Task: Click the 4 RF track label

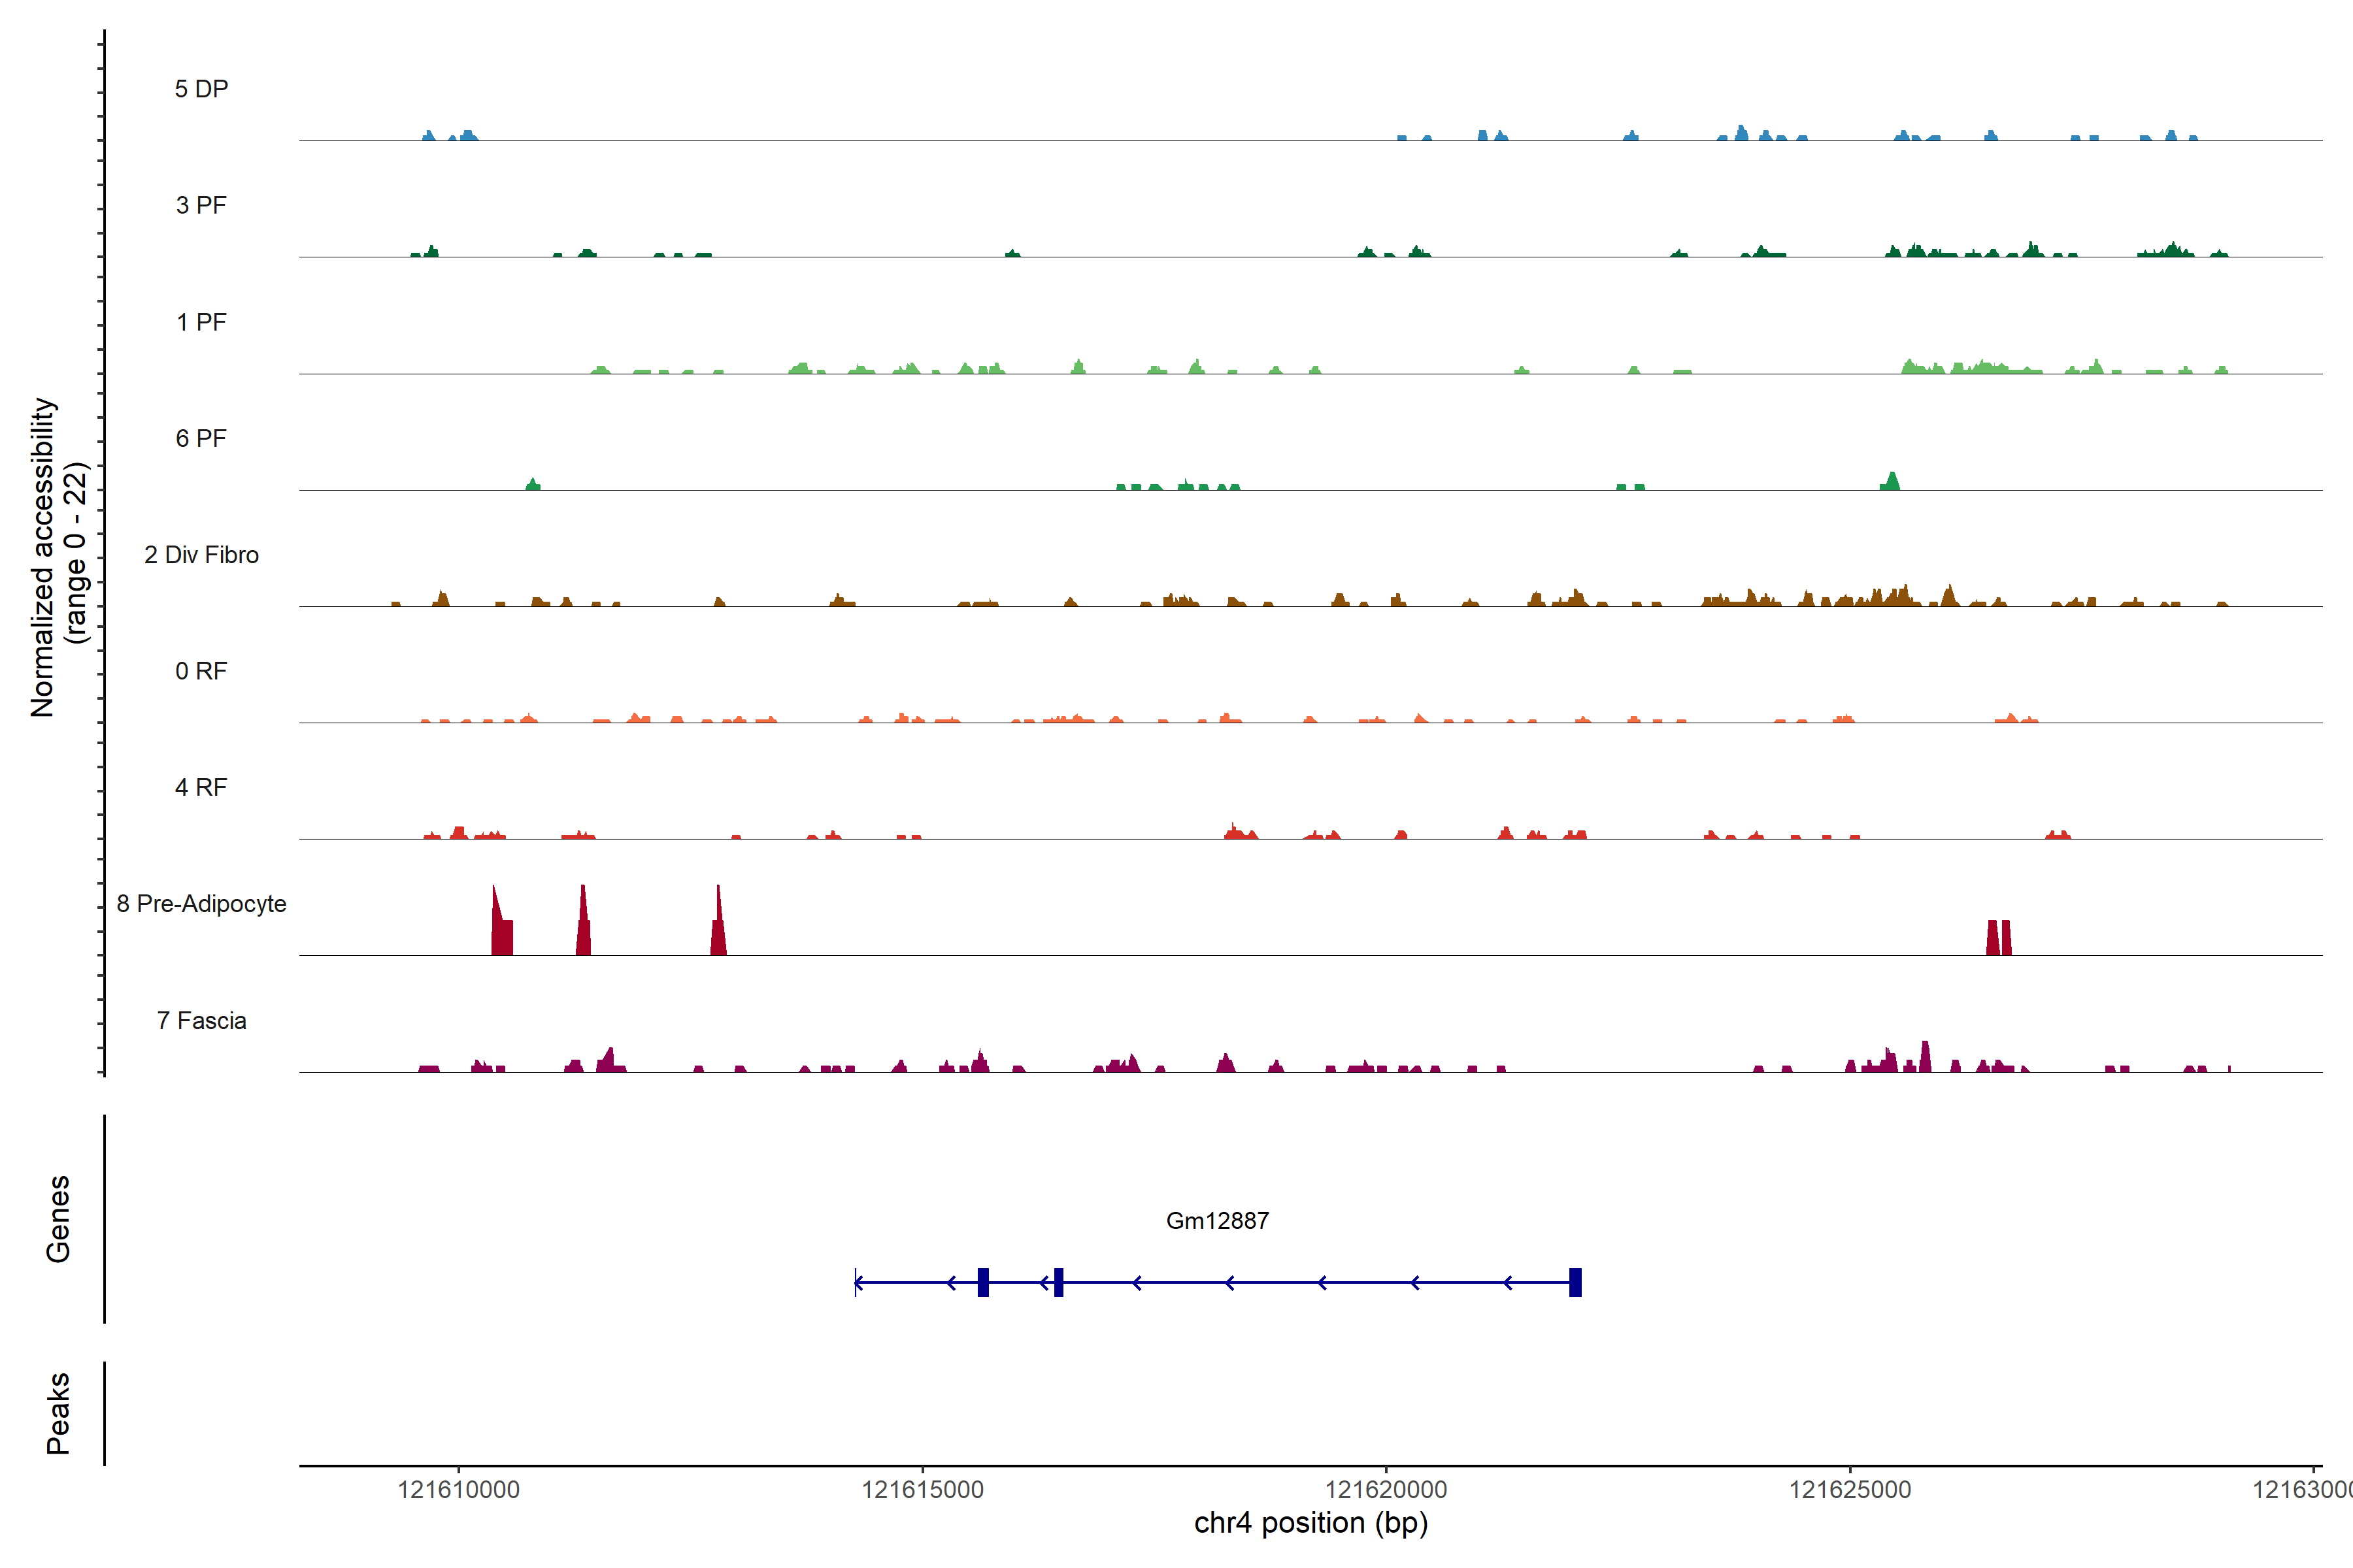Action: (201, 787)
